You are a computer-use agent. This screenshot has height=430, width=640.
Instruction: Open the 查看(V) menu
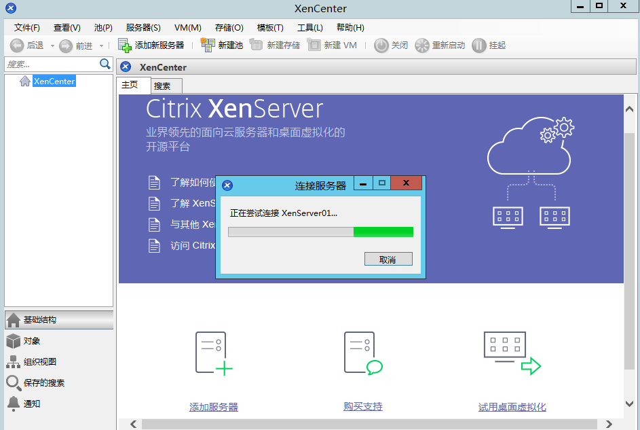click(x=67, y=28)
